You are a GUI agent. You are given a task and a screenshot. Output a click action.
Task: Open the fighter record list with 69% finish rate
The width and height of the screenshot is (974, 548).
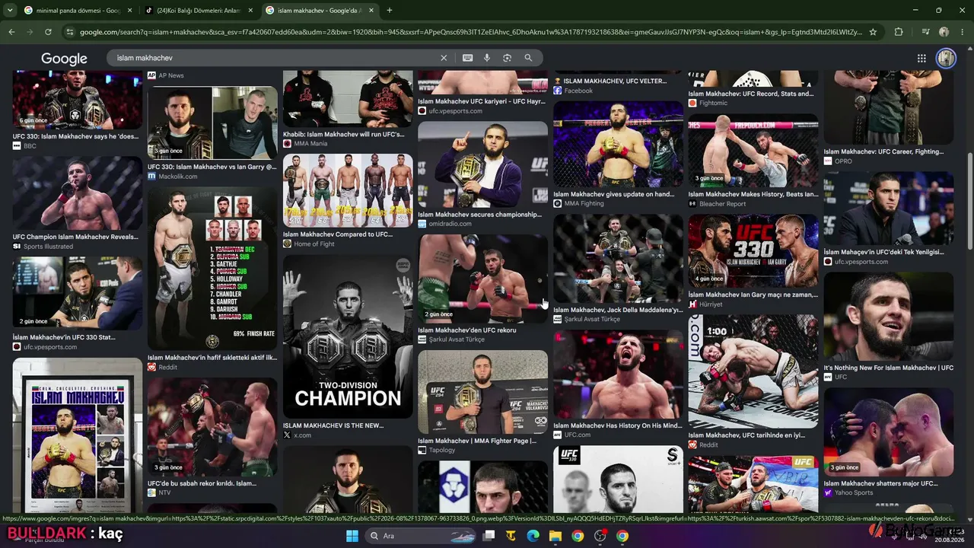coord(212,269)
